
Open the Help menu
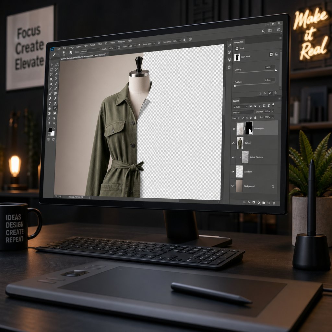pyautogui.click(x=130, y=41)
